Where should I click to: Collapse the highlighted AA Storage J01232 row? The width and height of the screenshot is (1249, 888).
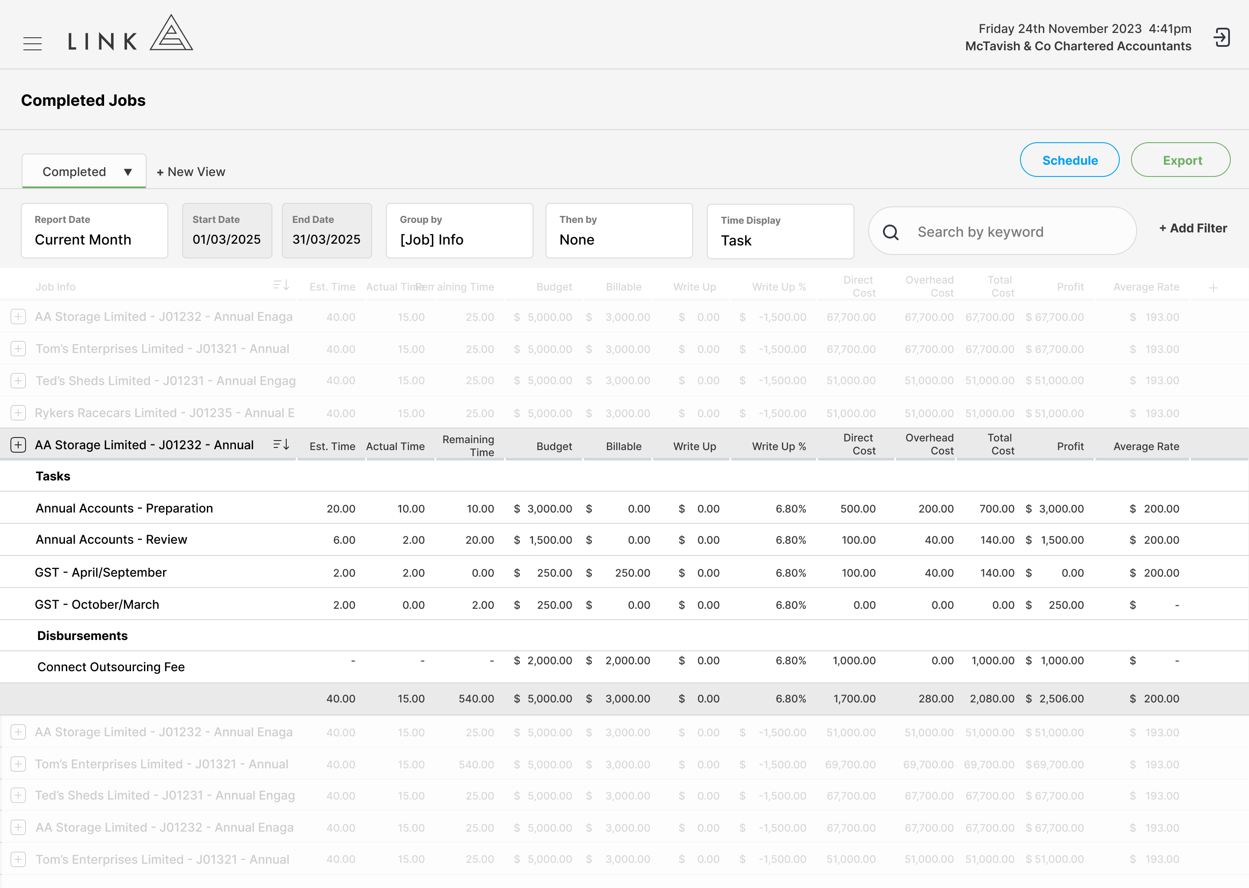point(18,445)
